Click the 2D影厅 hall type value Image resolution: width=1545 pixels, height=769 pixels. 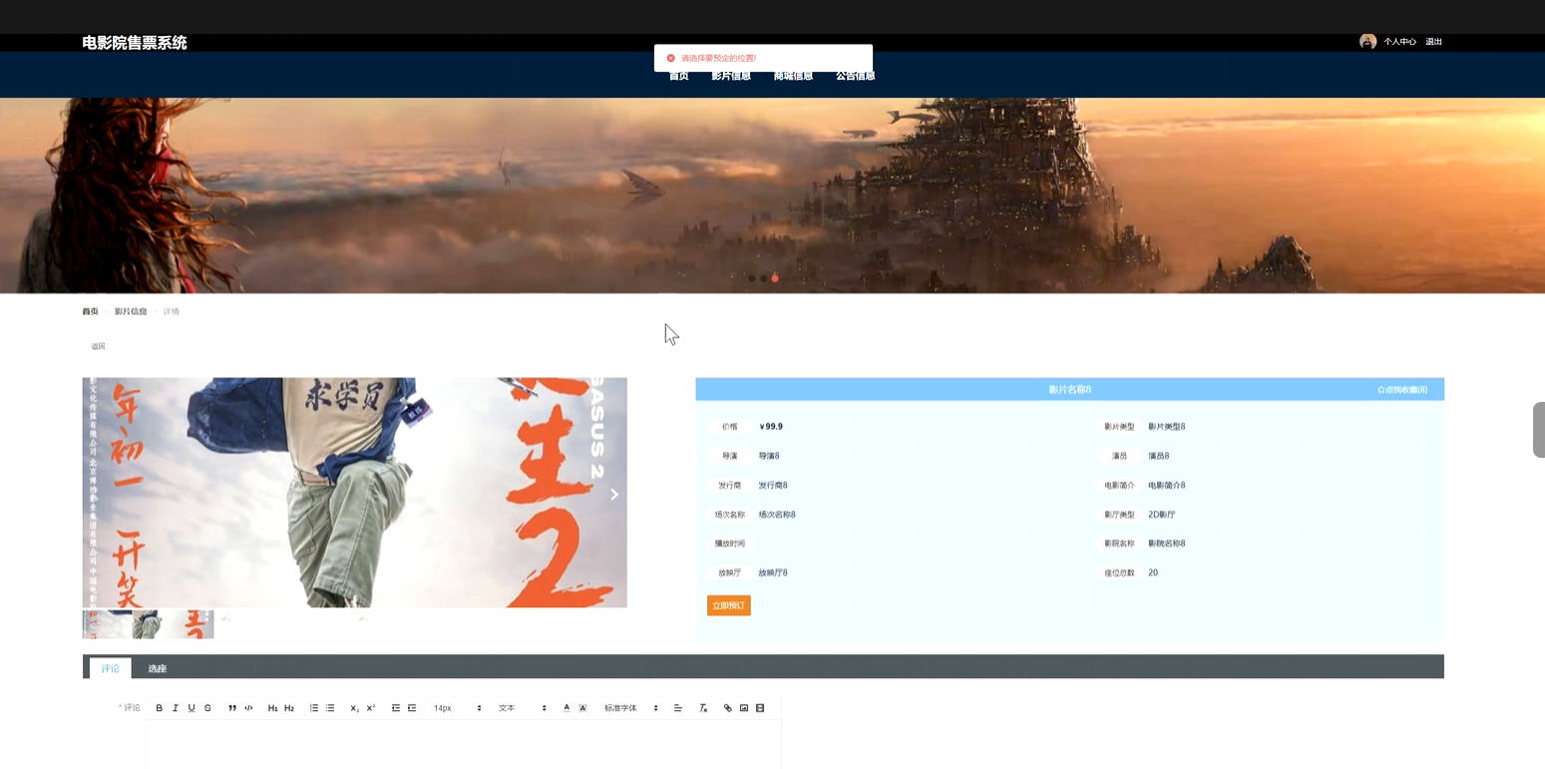coord(1162,515)
